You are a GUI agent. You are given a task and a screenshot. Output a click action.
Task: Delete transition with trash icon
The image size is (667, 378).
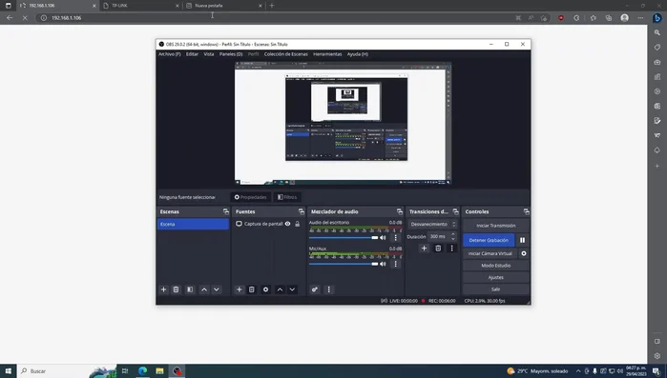(x=438, y=249)
